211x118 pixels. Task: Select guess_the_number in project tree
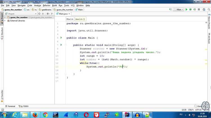click(19, 17)
